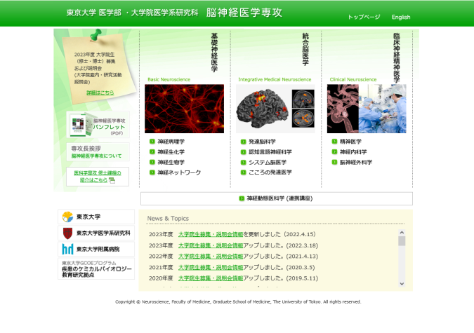
Task: Open 大学院生募集 link dated 2022.4.15
Action: pyautogui.click(x=211, y=234)
